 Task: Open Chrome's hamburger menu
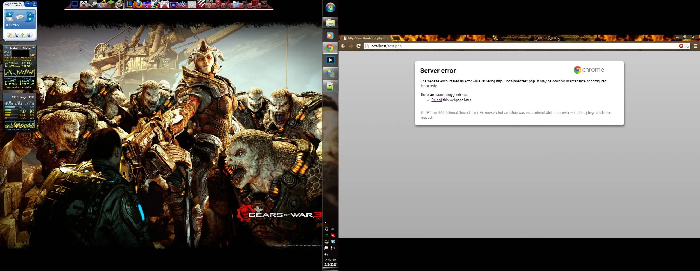696,46
